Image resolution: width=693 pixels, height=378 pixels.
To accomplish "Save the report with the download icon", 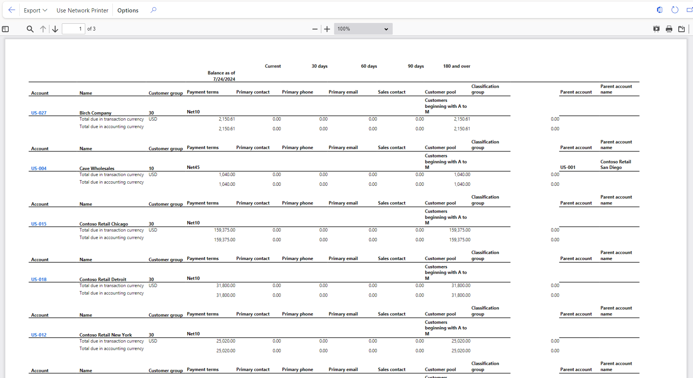I will pos(681,29).
